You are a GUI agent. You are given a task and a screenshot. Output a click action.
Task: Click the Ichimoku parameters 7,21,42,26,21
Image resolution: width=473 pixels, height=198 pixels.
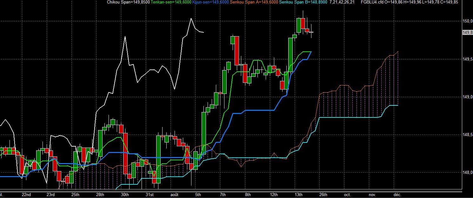(x=342, y=2)
